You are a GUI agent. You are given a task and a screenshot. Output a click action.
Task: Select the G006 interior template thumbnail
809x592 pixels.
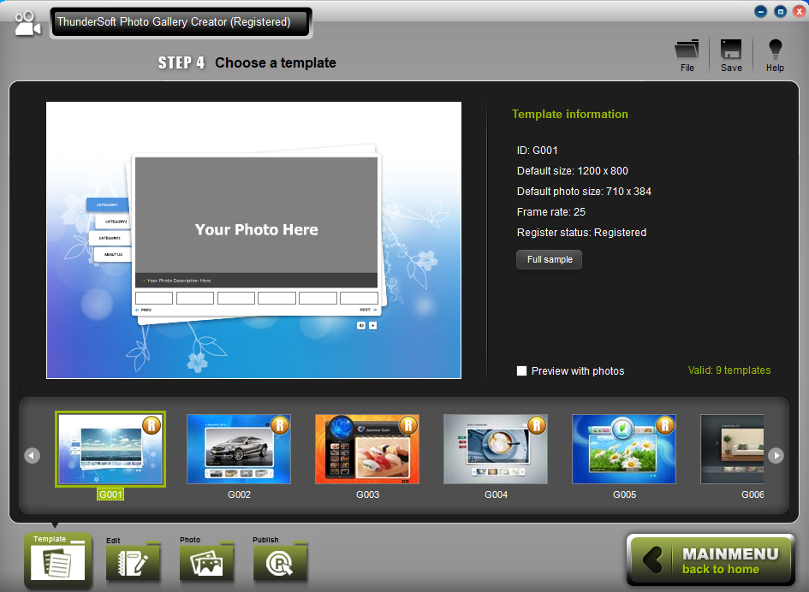[732, 449]
